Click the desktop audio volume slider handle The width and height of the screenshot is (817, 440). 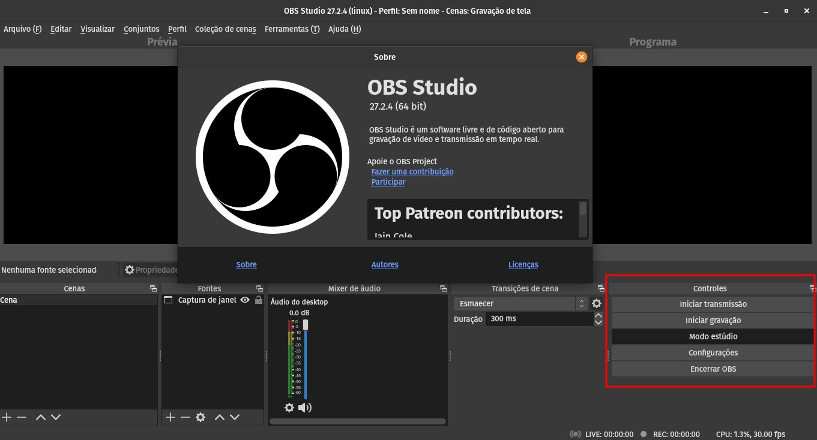(x=306, y=324)
